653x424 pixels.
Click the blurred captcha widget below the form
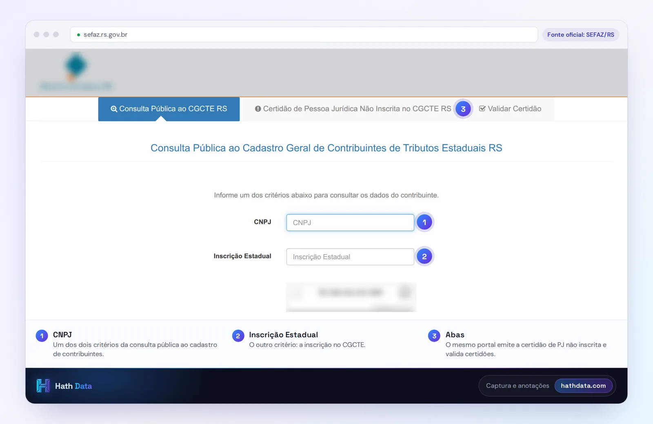coord(351,297)
